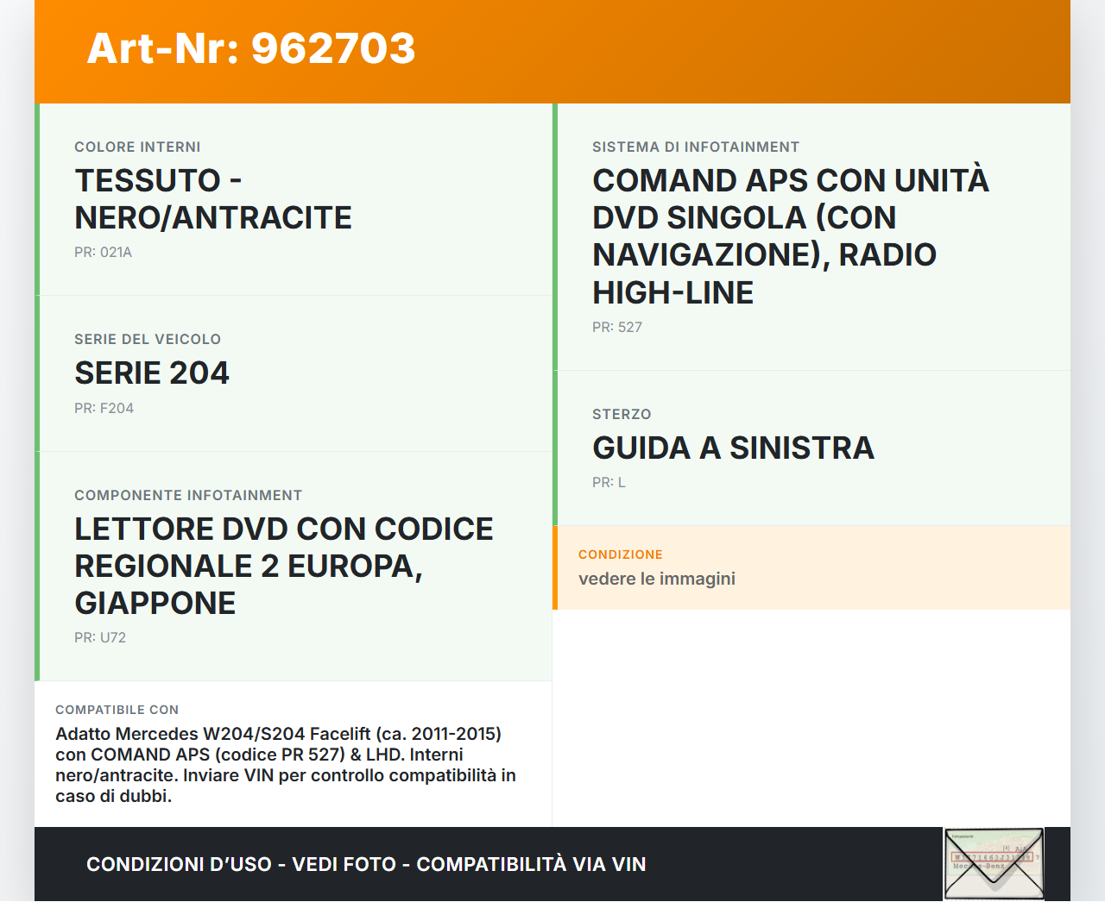
Task: Click the Art-Nr: 962703 heading
Action: pyautogui.click(x=251, y=48)
